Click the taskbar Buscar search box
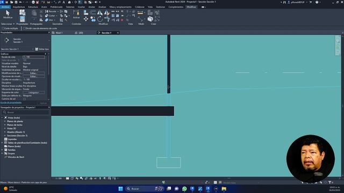This screenshot has width=344, height=193. [x=145, y=189]
